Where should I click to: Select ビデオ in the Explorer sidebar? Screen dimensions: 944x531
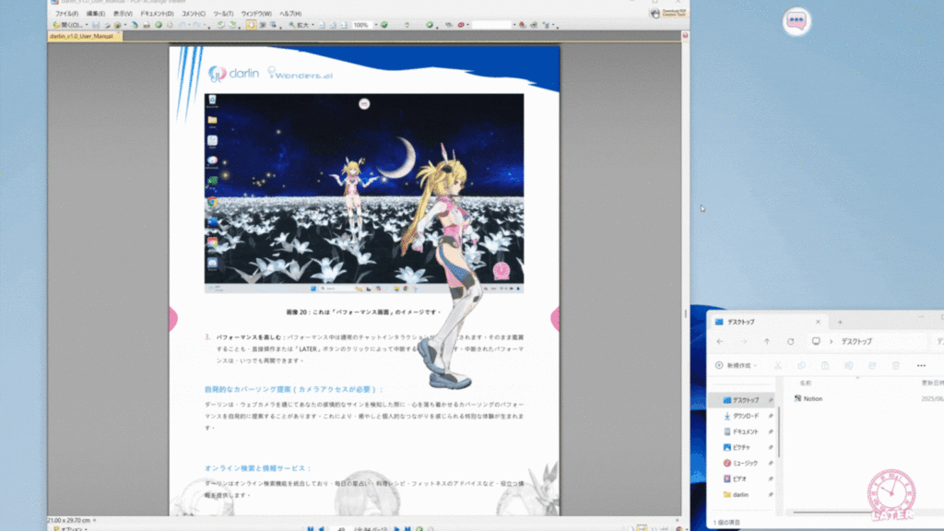coord(741,478)
